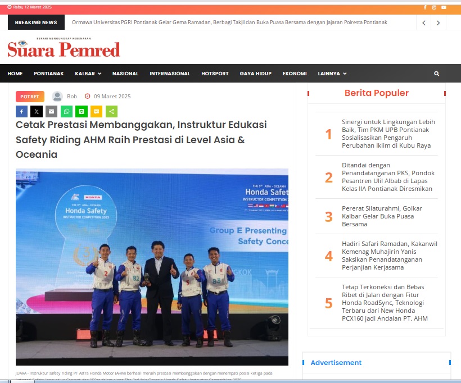Click the Suara Pemred logo

[64, 47]
